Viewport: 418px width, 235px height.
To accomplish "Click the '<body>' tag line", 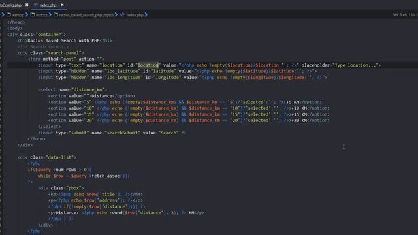I will click(15, 28).
